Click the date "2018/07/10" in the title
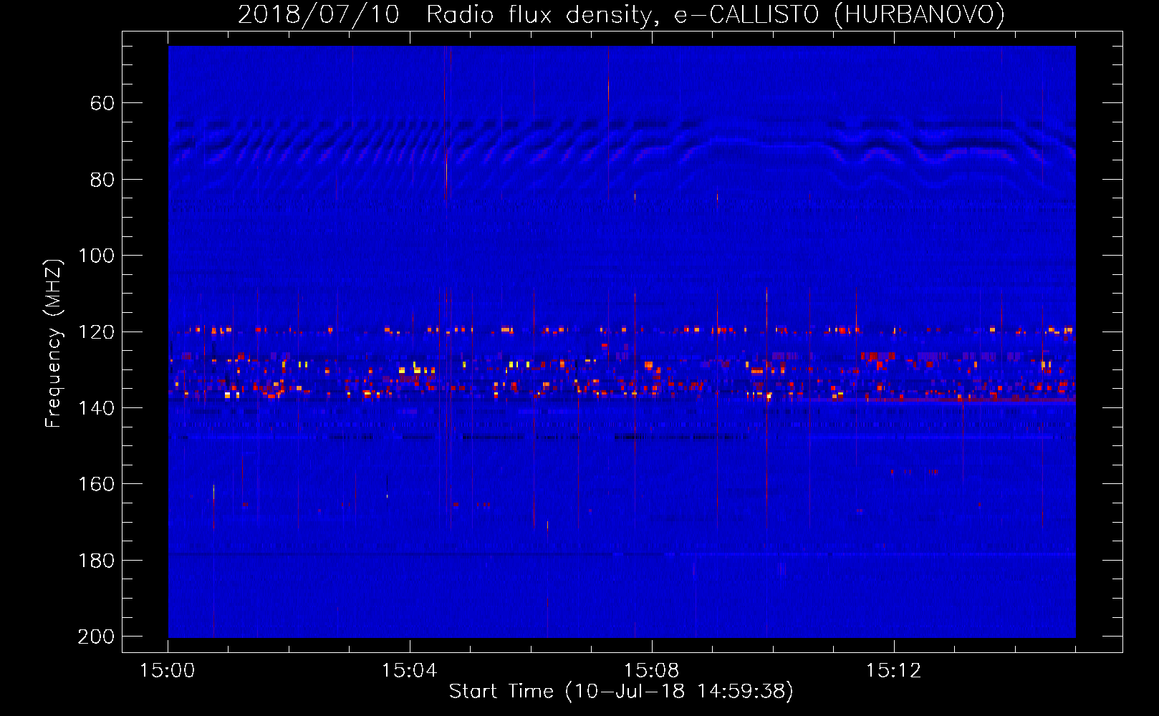The image size is (1159, 716). coord(319,15)
